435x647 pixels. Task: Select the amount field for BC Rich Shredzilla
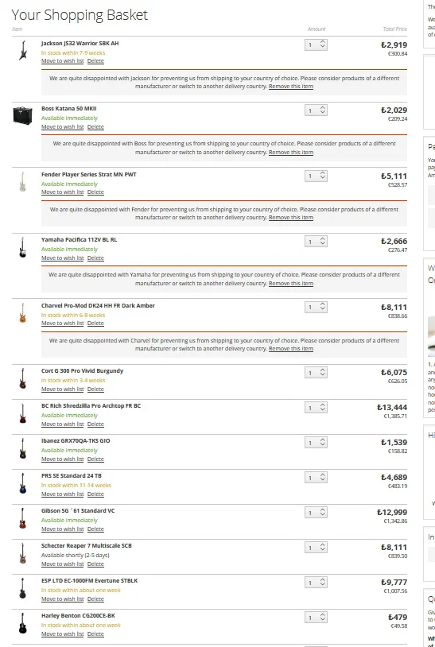click(316, 408)
